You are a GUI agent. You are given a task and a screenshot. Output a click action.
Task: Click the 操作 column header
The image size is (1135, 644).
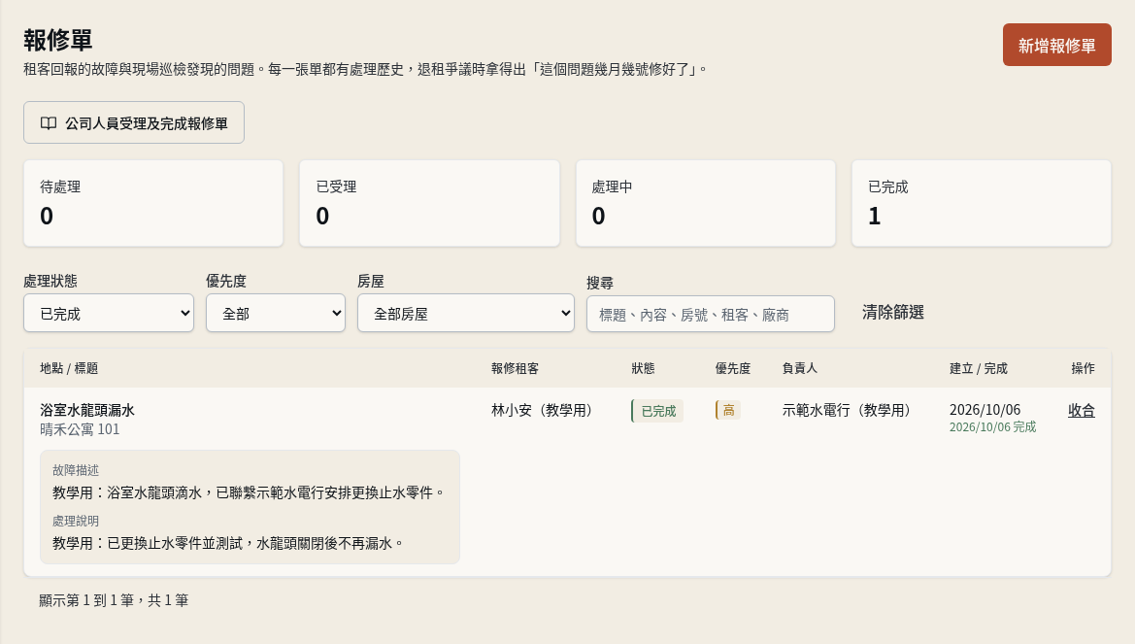pyautogui.click(x=1083, y=368)
